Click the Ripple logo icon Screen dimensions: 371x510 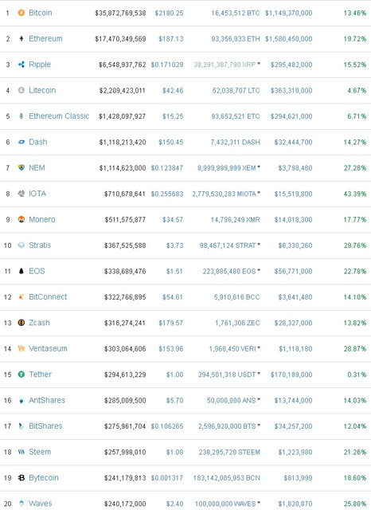(x=21, y=65)
